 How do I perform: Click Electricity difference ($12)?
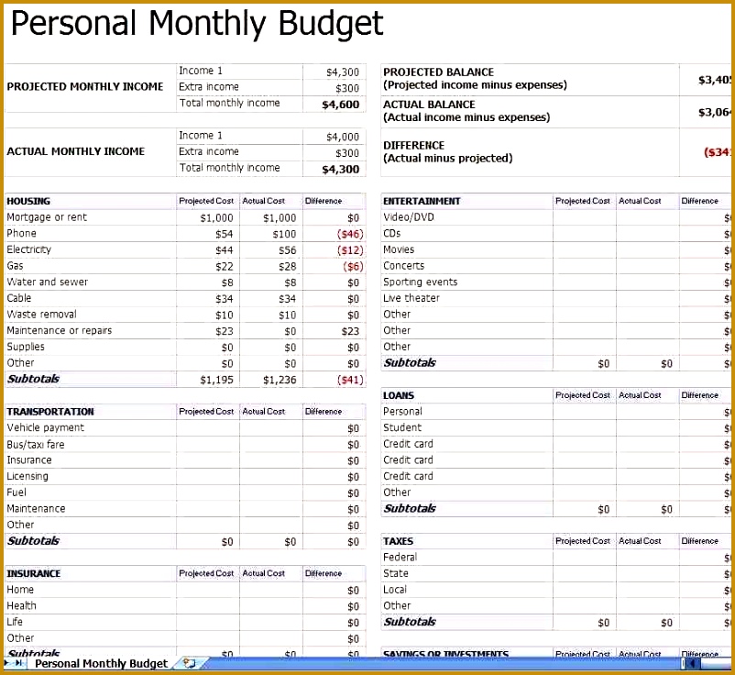tap(350, 250)
